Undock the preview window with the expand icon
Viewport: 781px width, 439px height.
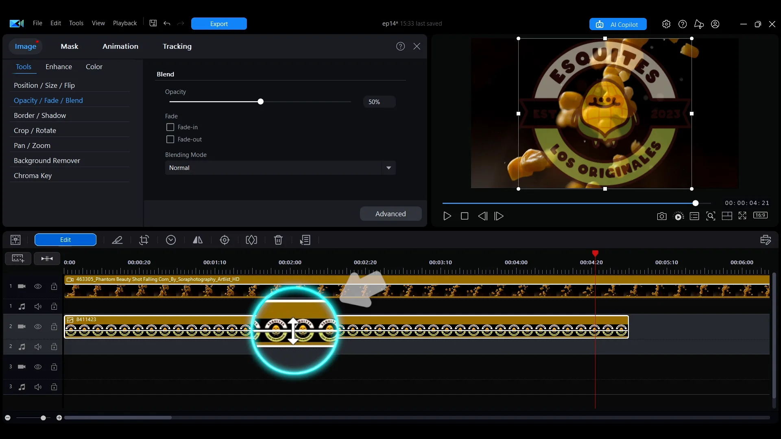pos(742,216)
